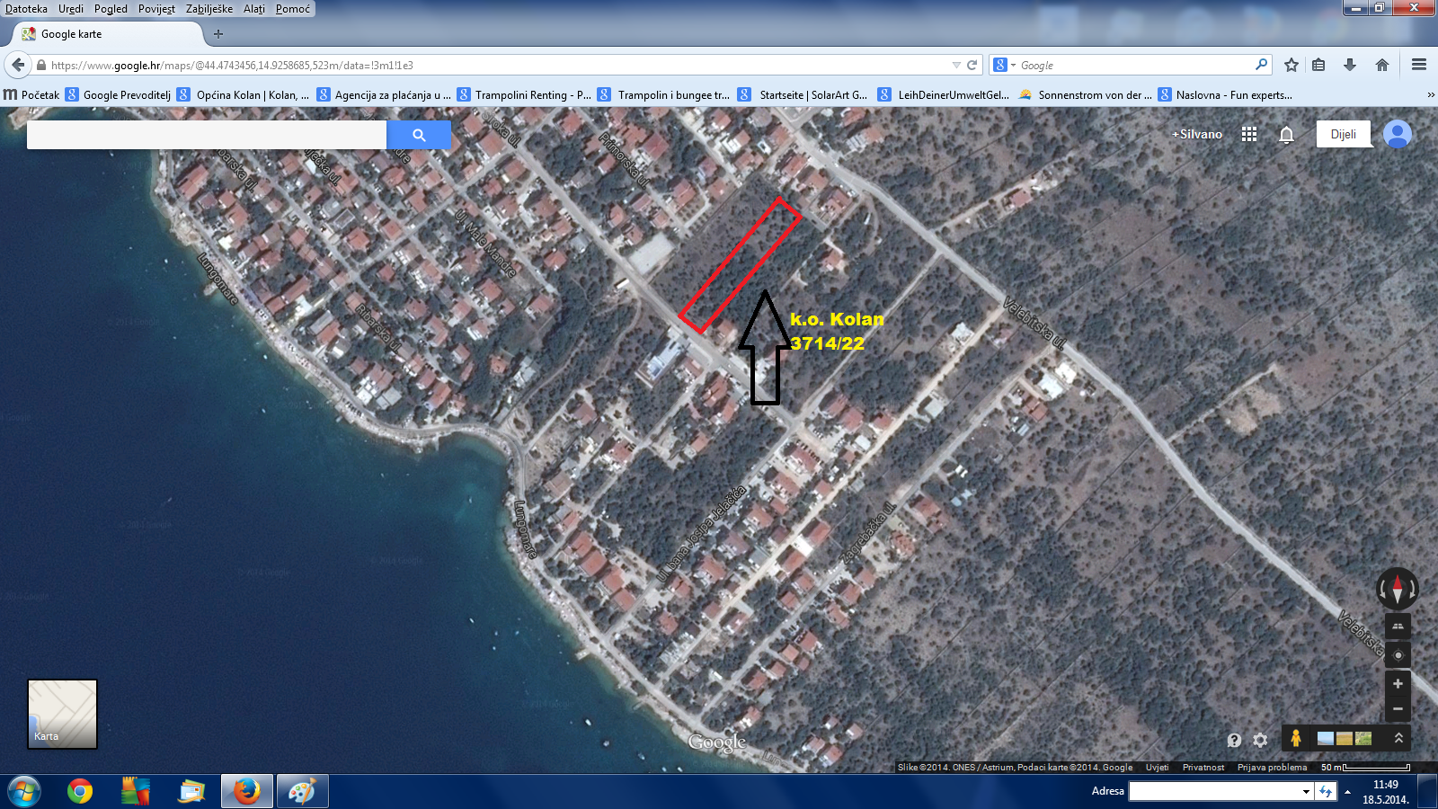Launch Chrome from the taskbar
This screenshot has width=1438, height=809.
pyautogui.click(x=79, y=792)
